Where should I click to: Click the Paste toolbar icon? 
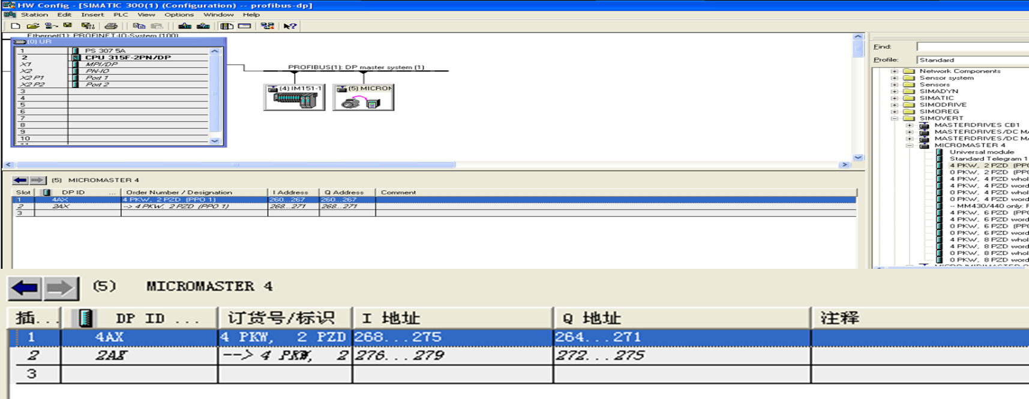157,26
